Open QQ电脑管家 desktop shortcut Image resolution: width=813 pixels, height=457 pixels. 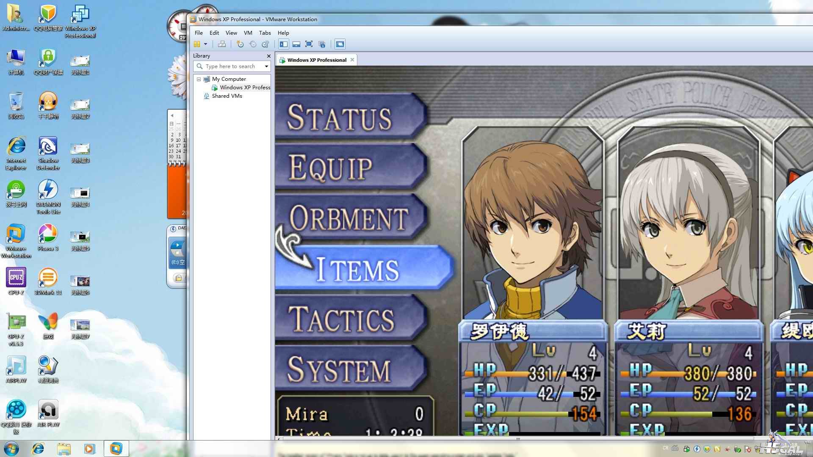pos(48,18)
